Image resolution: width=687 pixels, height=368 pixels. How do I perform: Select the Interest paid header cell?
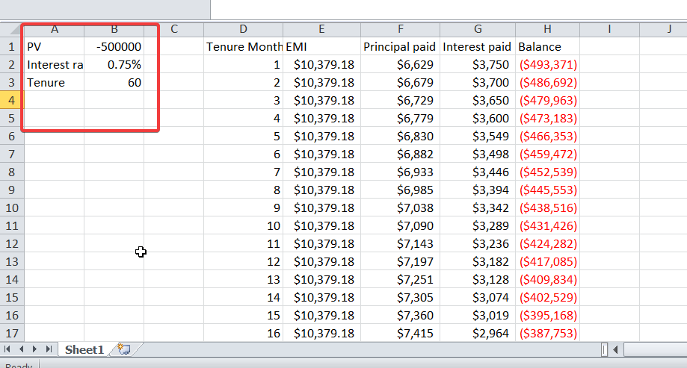click(478, 46)
